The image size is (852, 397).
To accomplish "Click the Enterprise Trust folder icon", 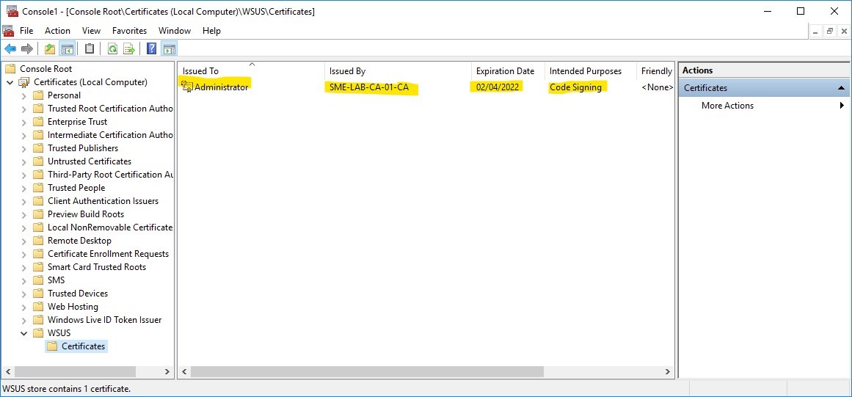I will (38, 122).
